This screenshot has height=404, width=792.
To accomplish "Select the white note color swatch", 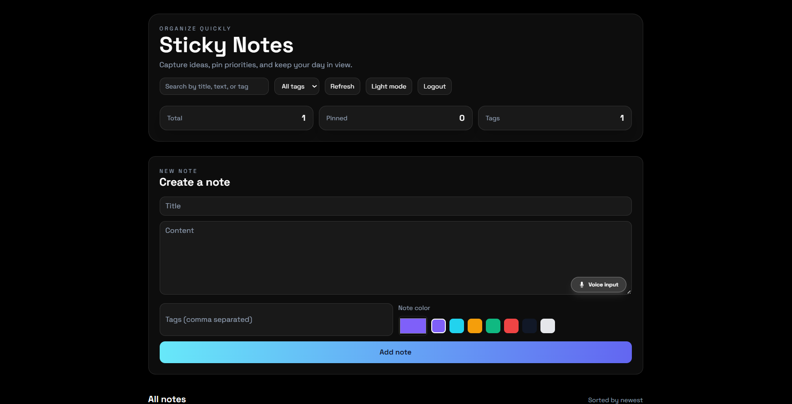I will tap(548, 326).
